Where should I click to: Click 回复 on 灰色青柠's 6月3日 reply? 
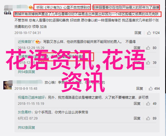tap(137, 118)
